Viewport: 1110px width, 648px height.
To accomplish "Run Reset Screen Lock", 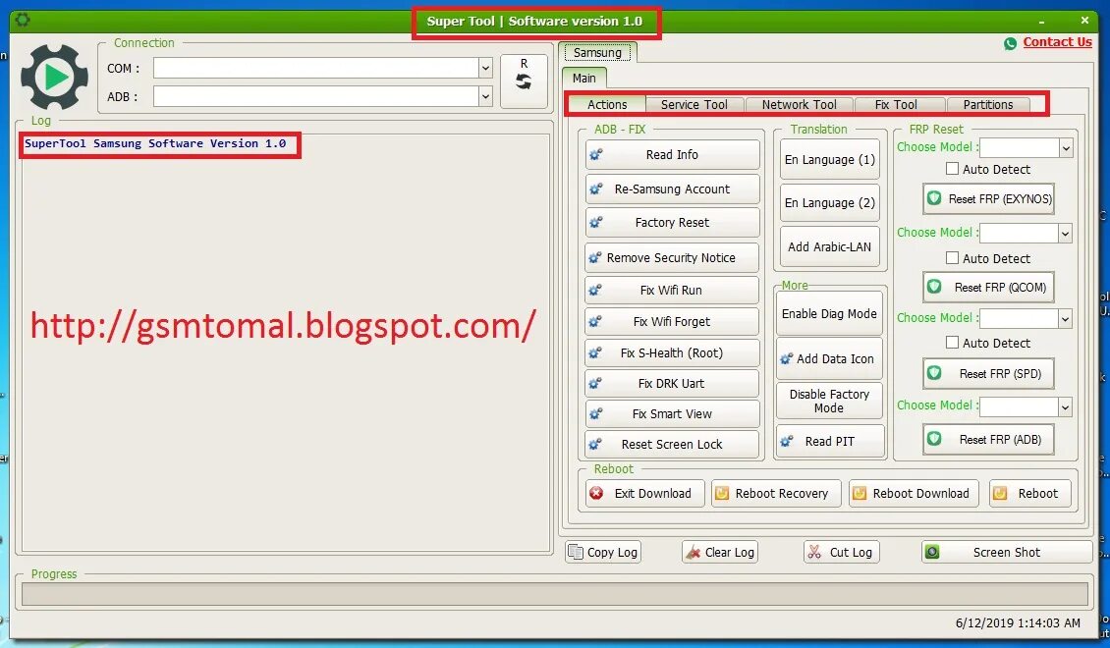I will 672,444.
